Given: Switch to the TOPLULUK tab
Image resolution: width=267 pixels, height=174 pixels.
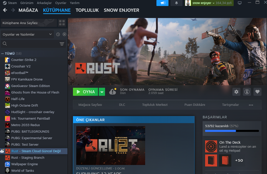Looking at the screenshot, I should coord(87,10).
